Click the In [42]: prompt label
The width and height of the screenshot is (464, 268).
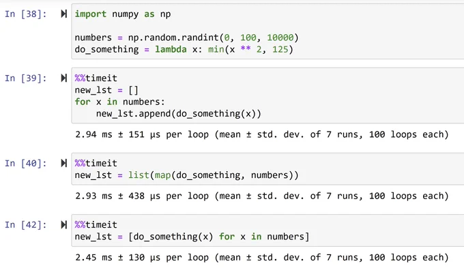tap(26, 225)
